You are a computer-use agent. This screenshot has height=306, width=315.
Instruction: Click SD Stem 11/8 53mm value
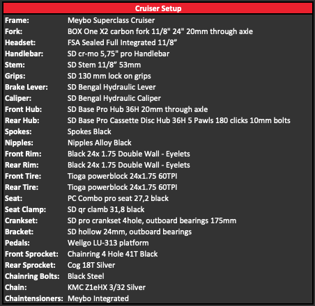(104, 65)
